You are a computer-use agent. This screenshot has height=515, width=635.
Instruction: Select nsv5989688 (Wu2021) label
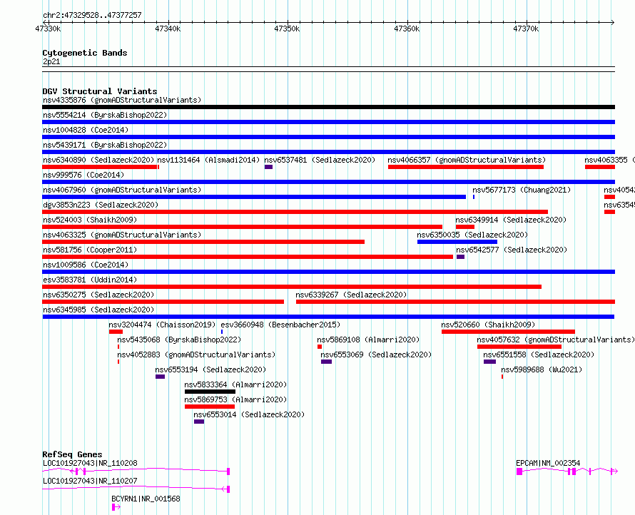click(x=542, y=369)
